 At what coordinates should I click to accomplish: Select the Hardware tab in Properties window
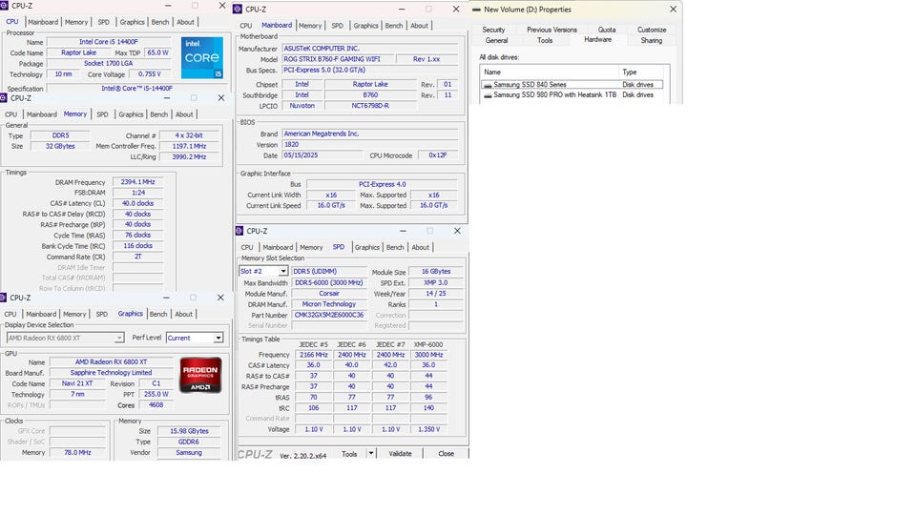point(597,40)
